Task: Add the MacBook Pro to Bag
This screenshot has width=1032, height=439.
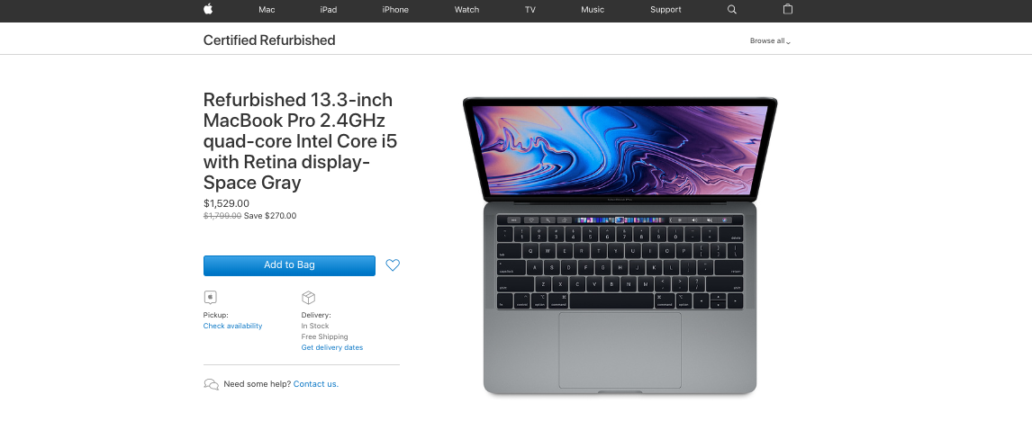Action: (289, 265)
